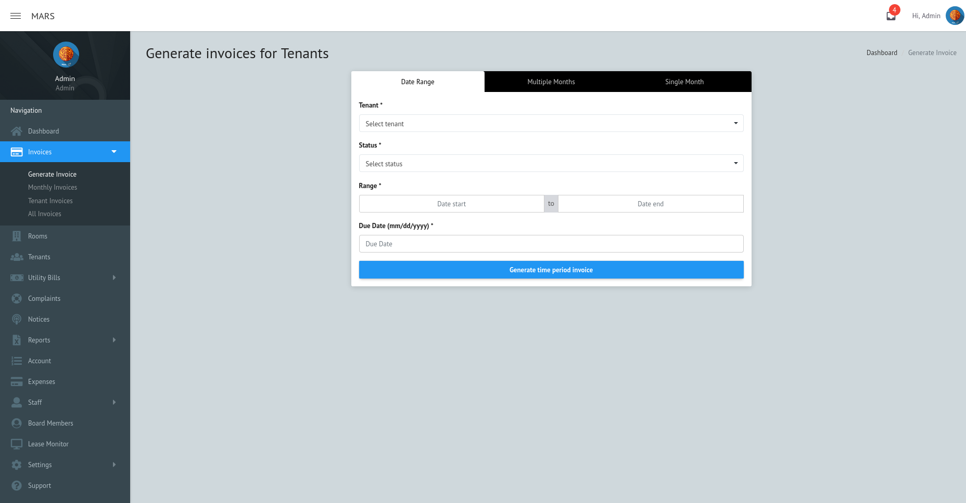Click the Expenses sidebar icon
Screen dimensions: 966x503
click(16, 381)
